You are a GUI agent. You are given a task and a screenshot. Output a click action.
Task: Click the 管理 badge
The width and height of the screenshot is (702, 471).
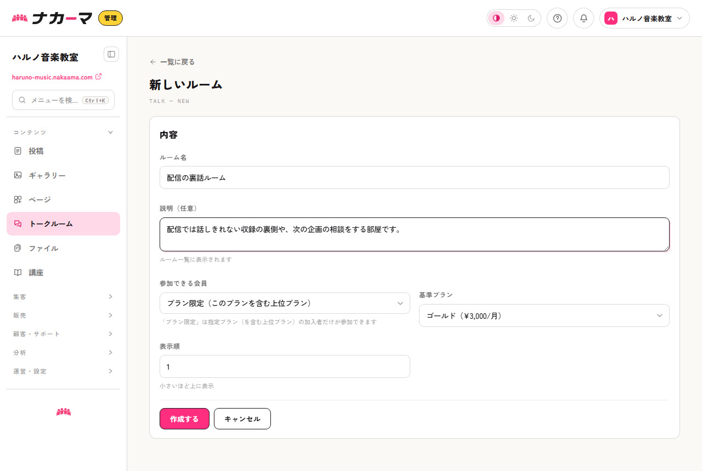click(110, 18)
